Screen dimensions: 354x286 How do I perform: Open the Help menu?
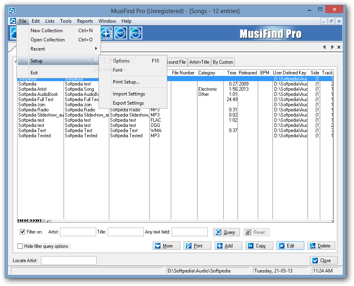coord(126,21)
